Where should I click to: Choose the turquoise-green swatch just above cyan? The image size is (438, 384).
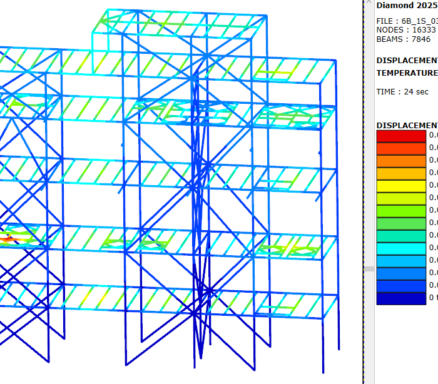[x=400, y=236]
